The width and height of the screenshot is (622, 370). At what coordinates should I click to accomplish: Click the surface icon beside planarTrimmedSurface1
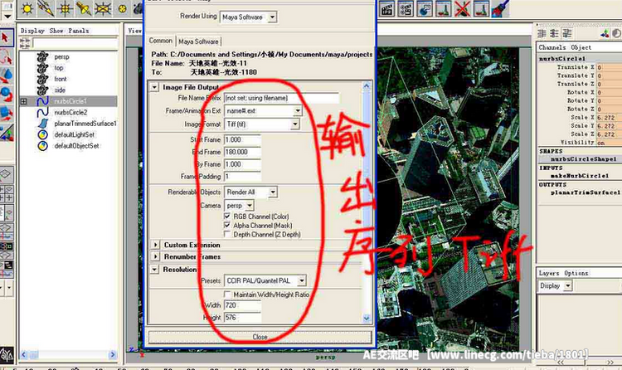42,124
